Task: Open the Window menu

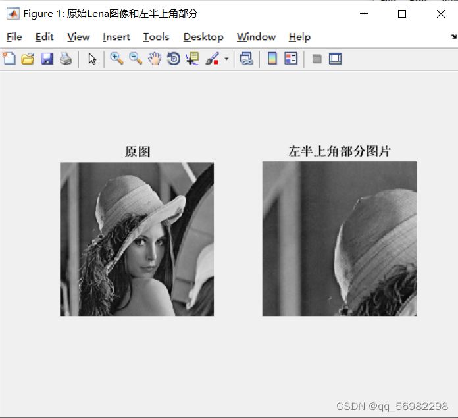Action: tap(256, 37)
